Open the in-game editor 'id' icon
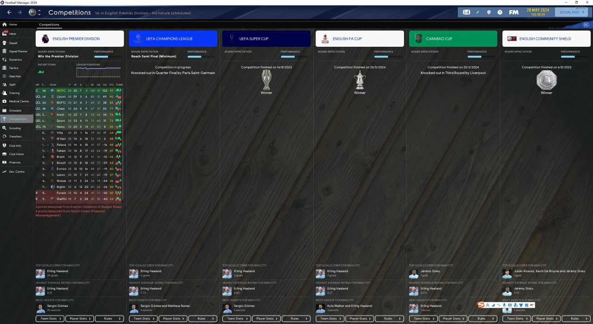 click(x=467, y=12)
